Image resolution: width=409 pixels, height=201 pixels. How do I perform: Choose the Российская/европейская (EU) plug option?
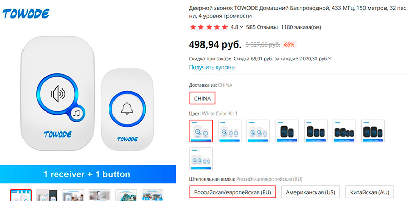tap(233, 193)
